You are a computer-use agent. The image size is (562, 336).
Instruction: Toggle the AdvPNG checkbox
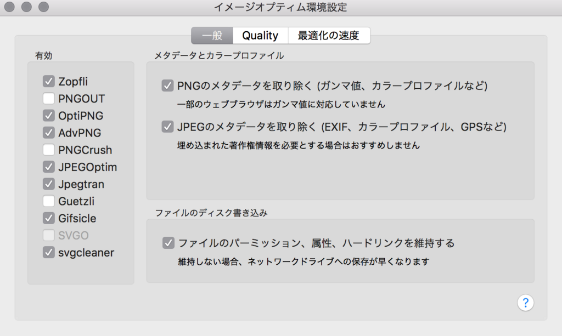(x=49, y=133)
